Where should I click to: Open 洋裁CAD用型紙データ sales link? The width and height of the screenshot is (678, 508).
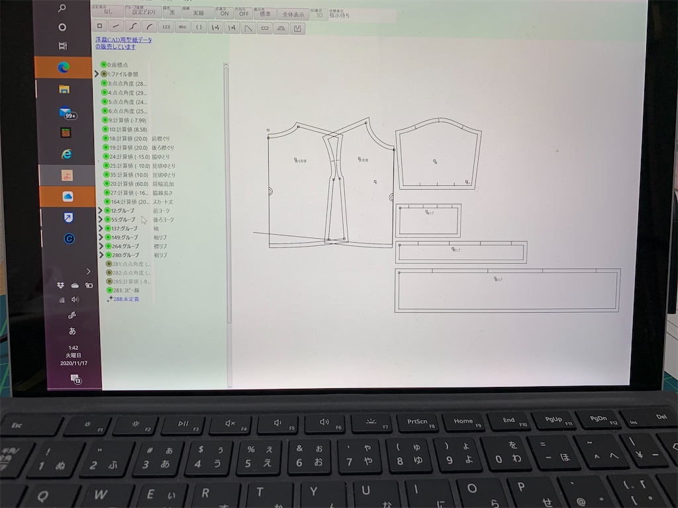123,43
